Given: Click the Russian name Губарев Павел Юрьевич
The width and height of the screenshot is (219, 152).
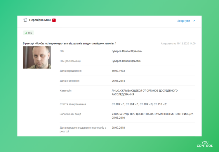Looking at the screenshot, I should [126, 61].
